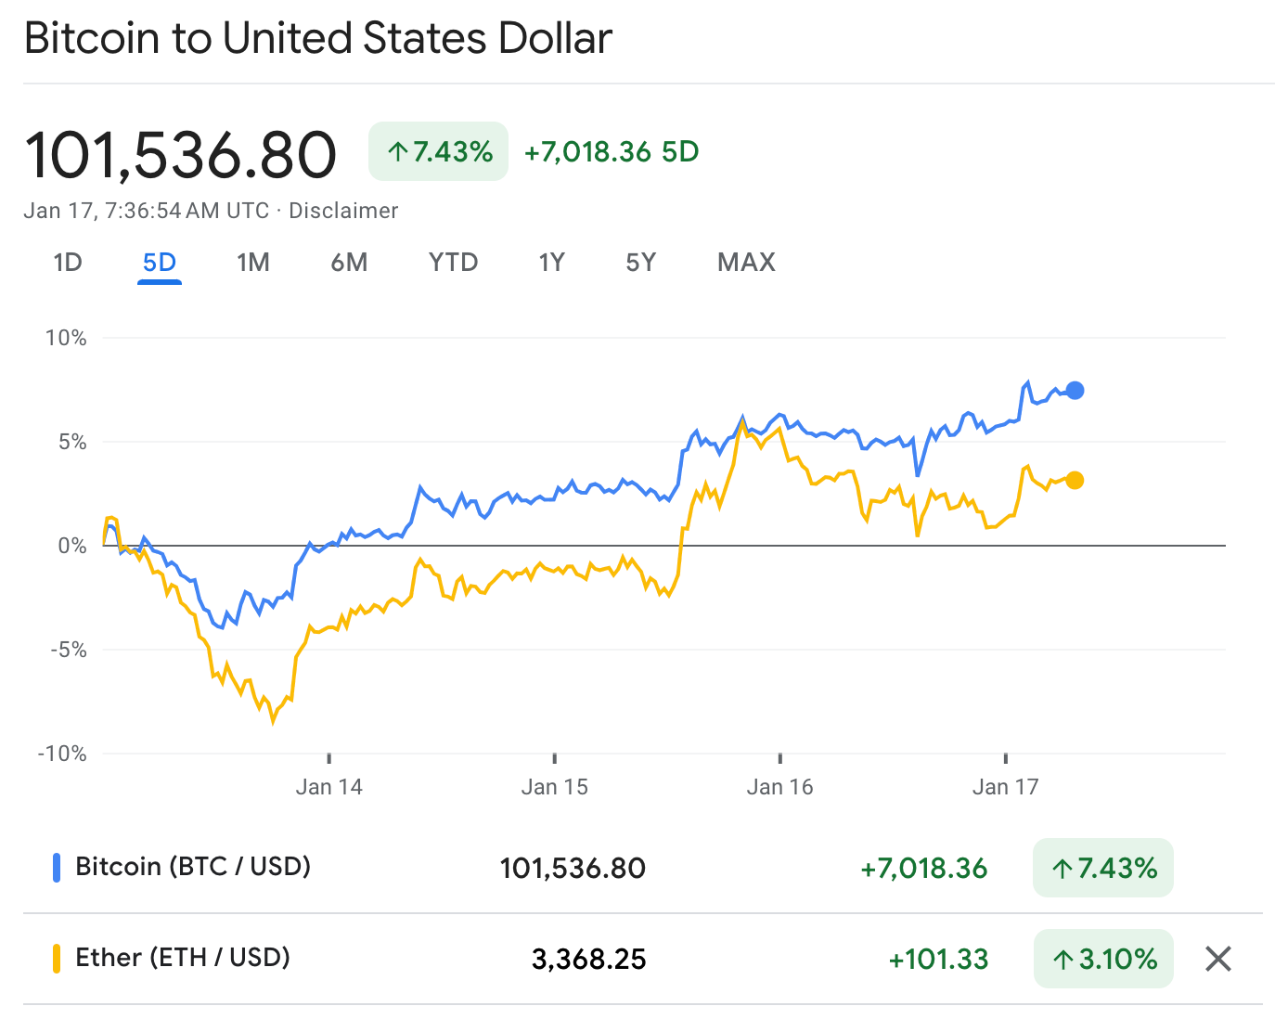The width and height of the screenshot is (1275, 1019).
Task: Open the 6M performance chart
Action: [x=350, y=263]
